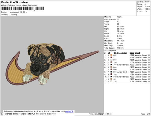The image size is (151, 116).
Task: Click 'Wilcom EmbroideryStudio – Level 3 Advanced' subtitle
Action: pyautogui.click(x=19, y=5)
